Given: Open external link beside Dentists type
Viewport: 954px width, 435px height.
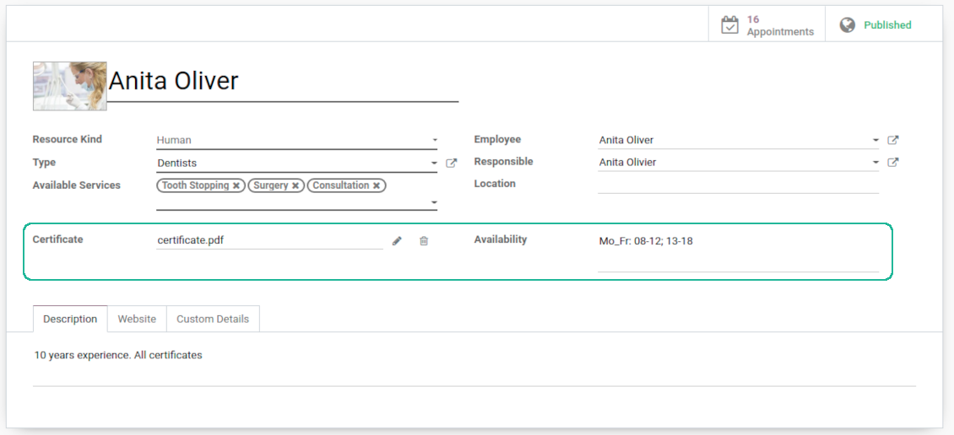Looking at the screenshot, I should click(x=452, y=164).
